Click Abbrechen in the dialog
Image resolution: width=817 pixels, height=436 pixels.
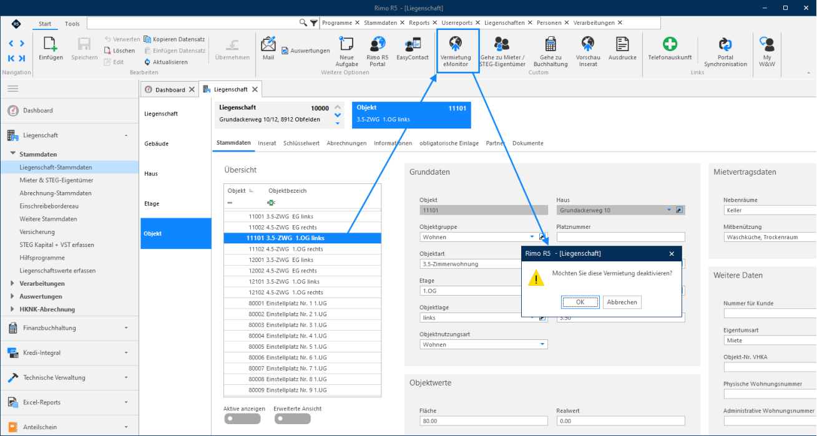pos(622,302)
